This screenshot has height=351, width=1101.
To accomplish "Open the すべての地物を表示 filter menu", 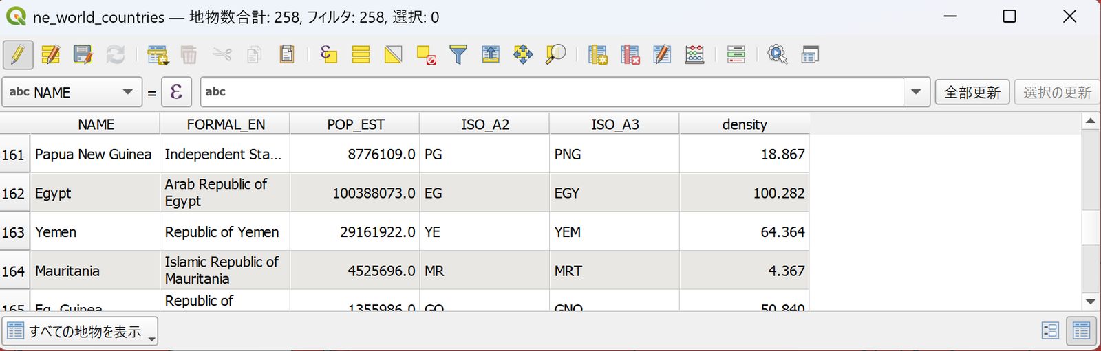I will click(x=80, y=332).
